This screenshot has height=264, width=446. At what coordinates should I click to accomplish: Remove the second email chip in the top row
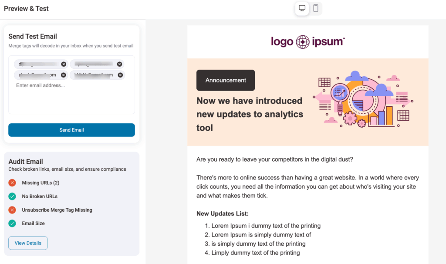click(120, 64)
